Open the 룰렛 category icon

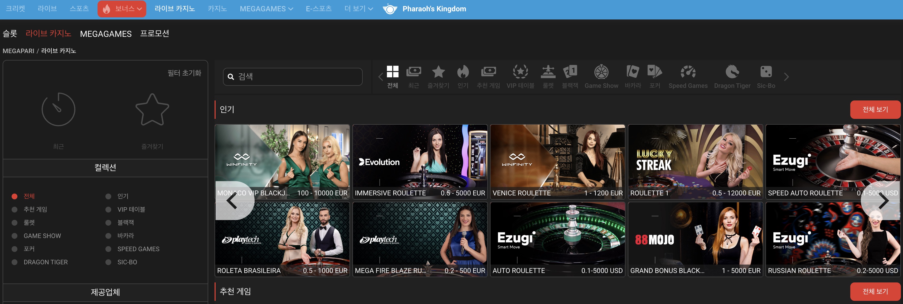coord(548,72)
